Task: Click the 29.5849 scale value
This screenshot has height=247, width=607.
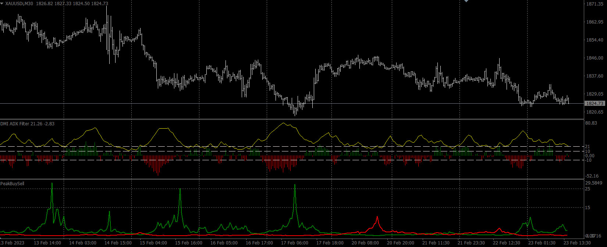Action: point(594,183)
